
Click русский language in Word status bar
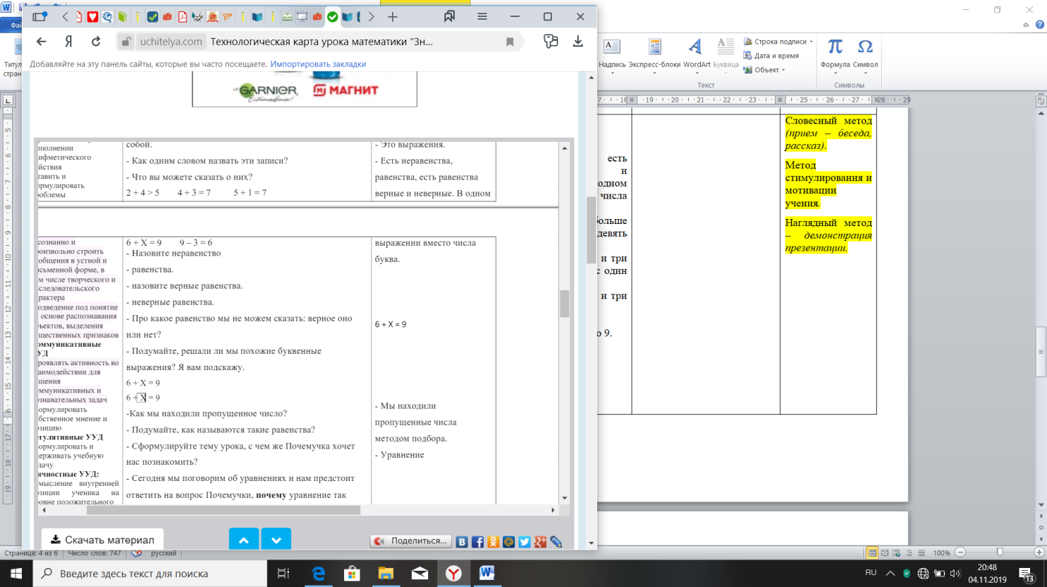coord(164,553)
